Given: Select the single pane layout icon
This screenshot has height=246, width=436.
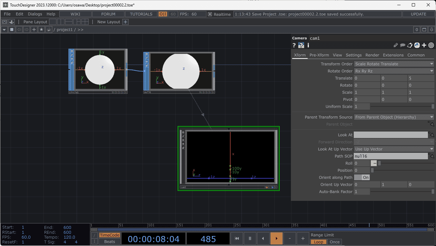Looking at the screenshot, I should [x=53, y=22].
